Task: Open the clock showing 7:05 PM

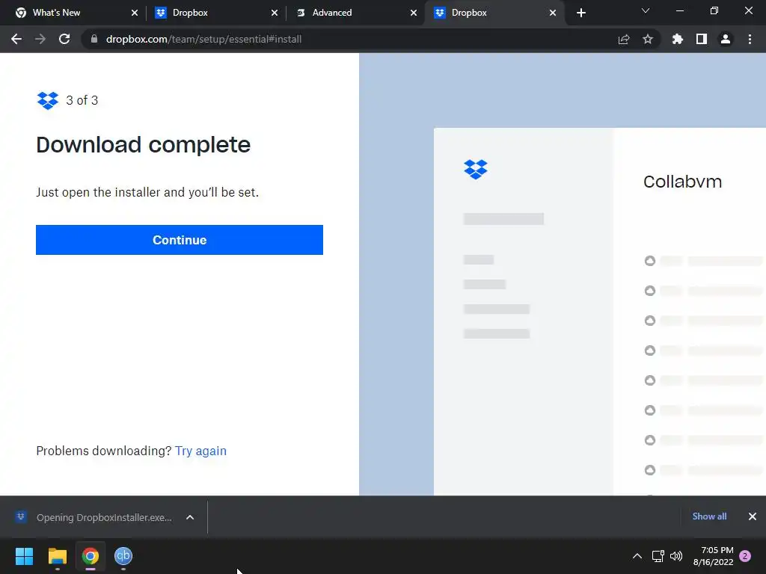Action: [713, 556]
